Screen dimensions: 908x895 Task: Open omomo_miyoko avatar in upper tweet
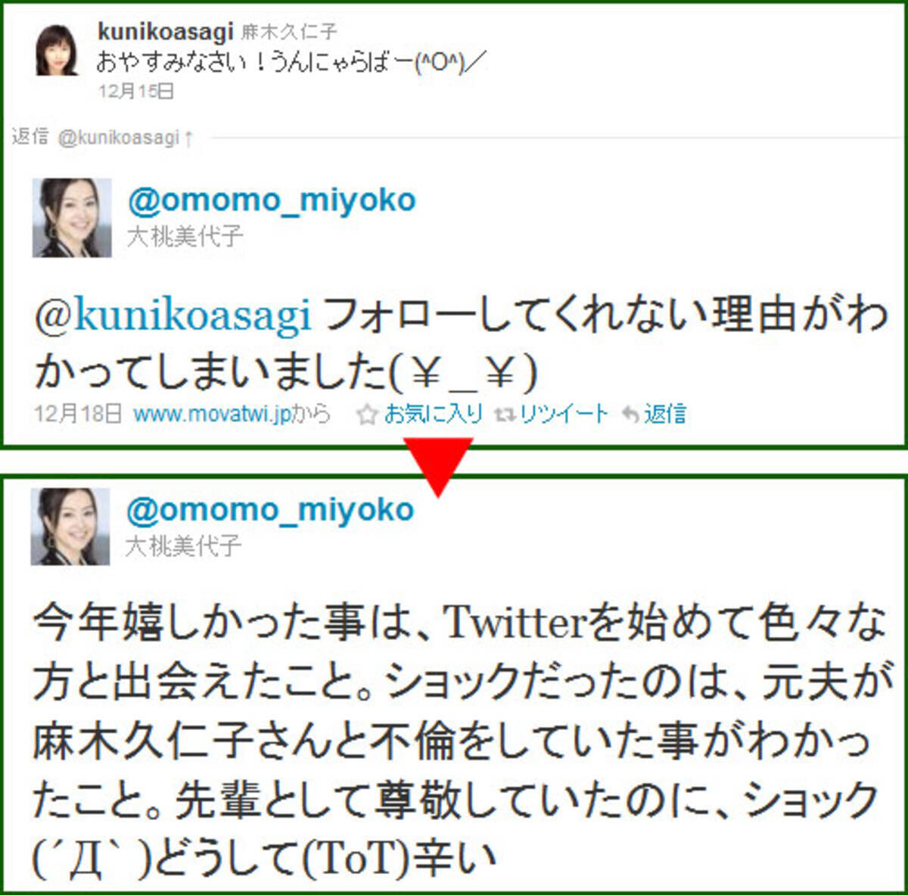tap(72, 218)
